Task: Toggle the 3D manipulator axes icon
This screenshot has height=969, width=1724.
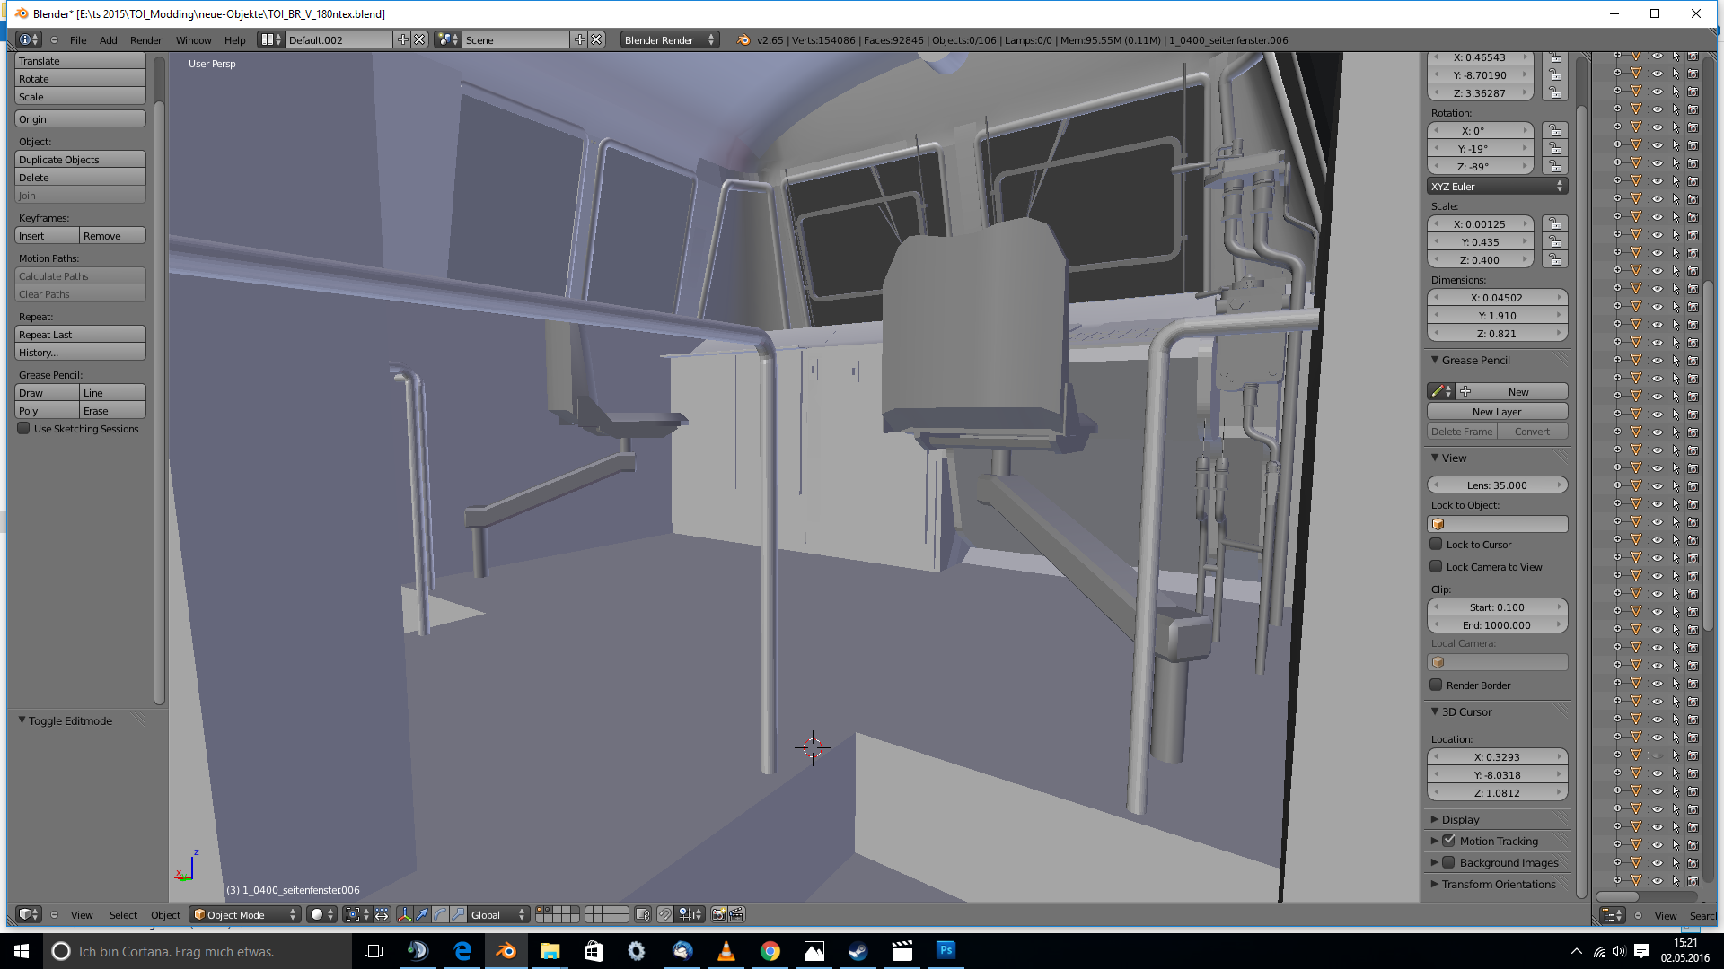Action: pyautogui.click(x=404, y=914)
